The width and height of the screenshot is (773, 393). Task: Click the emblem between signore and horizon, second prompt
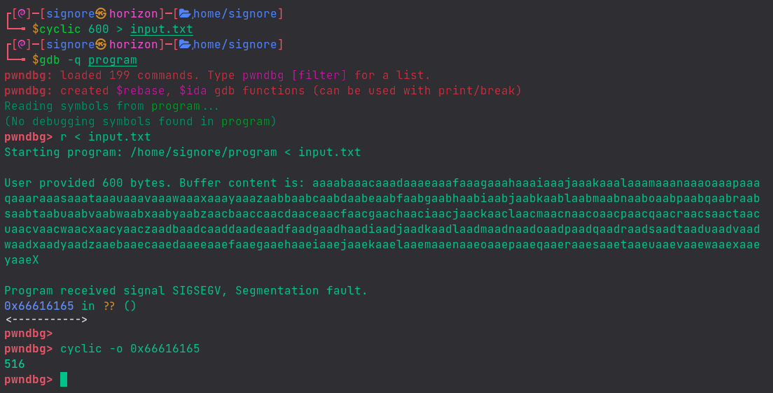point(102,45)
